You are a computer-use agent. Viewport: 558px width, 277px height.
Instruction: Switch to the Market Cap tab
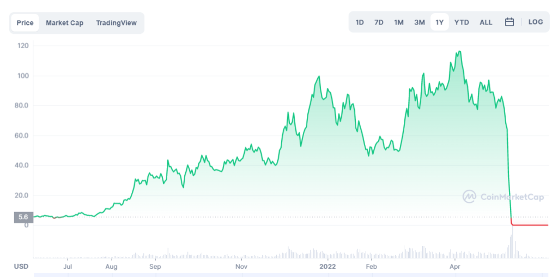pos(64,23)
